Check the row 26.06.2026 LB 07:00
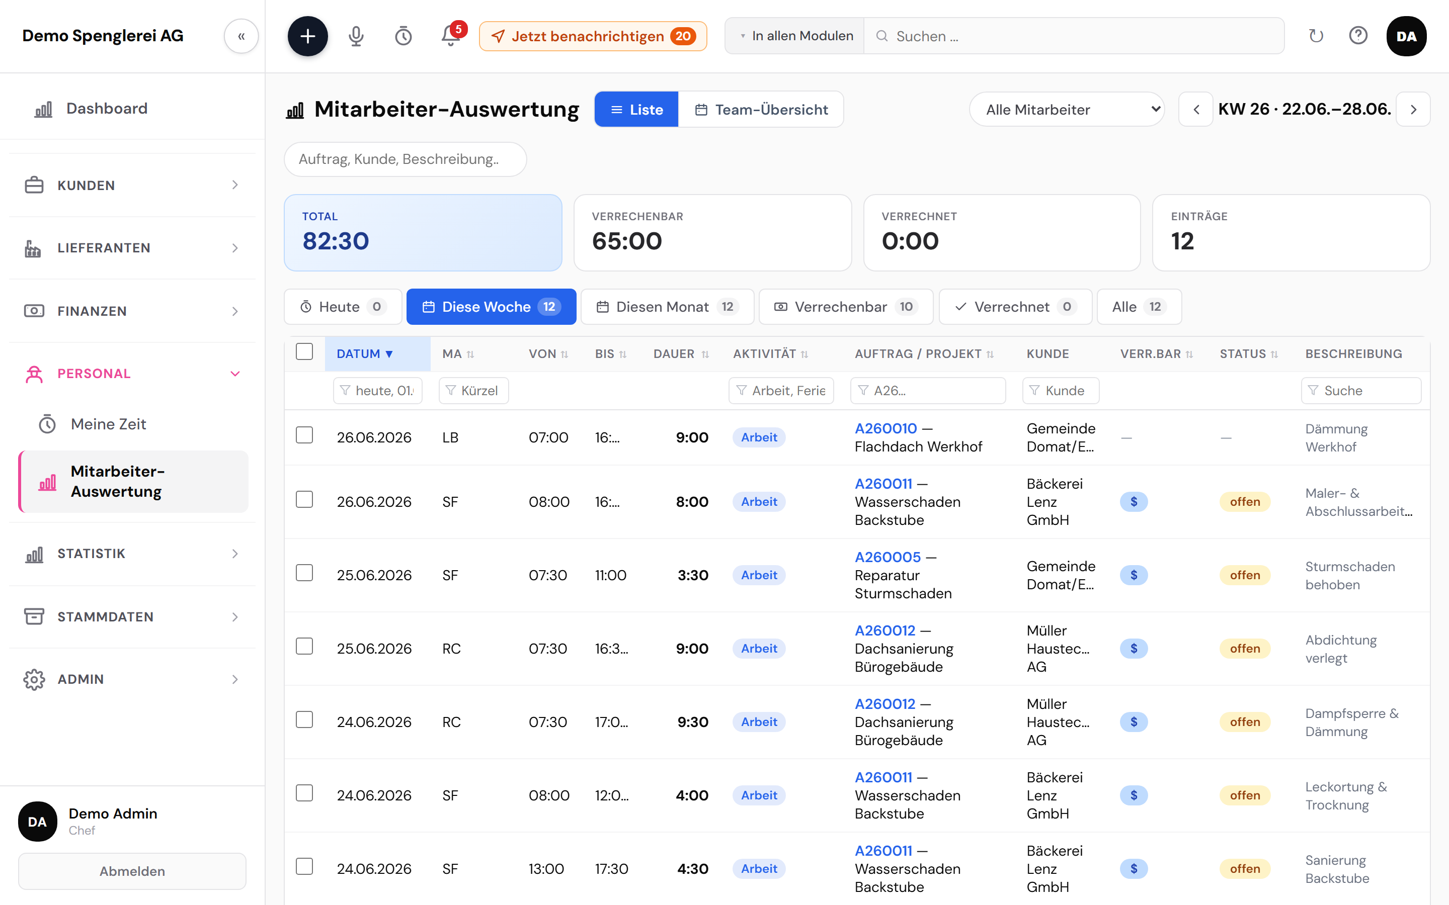 [304, 435]
